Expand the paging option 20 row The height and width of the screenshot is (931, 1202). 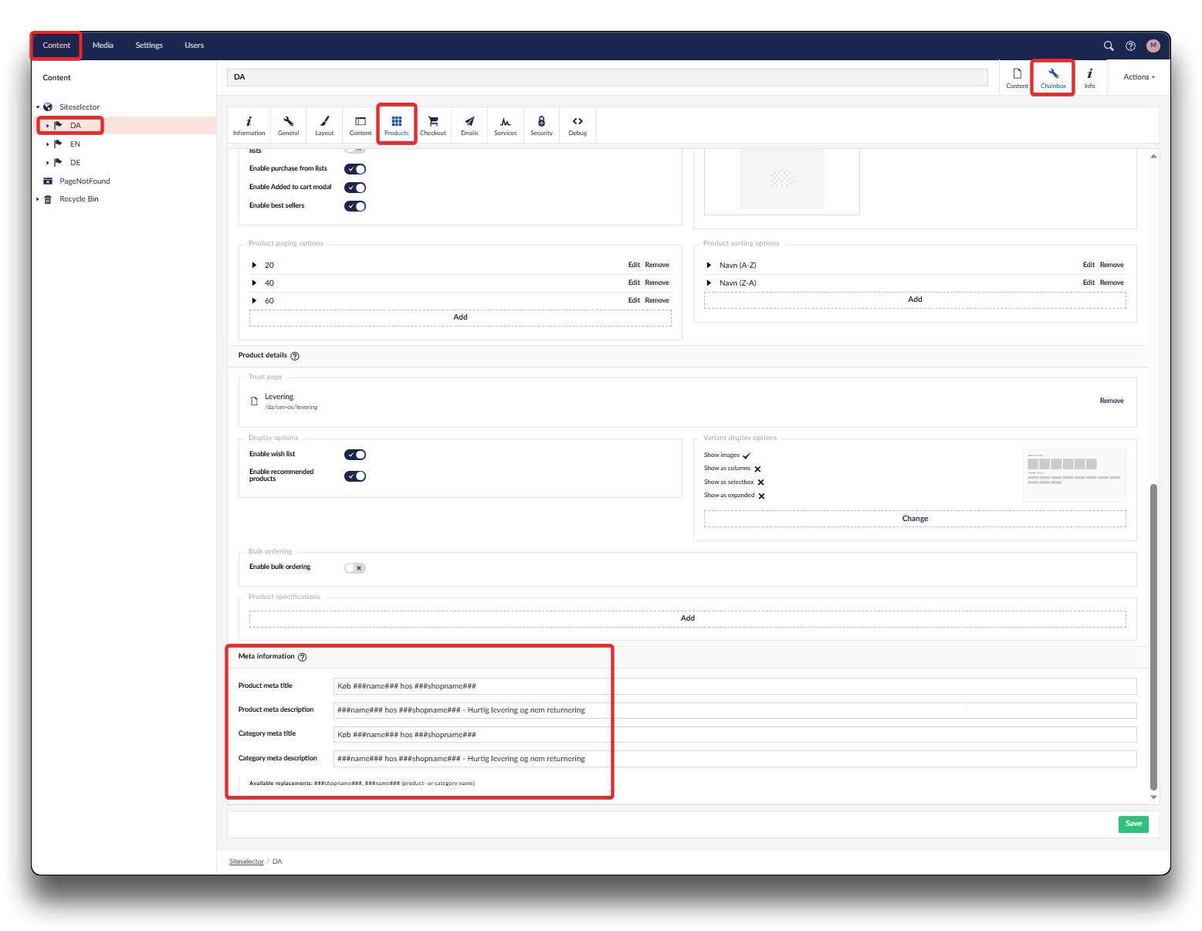pos(254,265)
